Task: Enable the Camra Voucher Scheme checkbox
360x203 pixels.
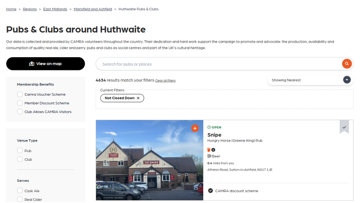Action: (20, 94)
